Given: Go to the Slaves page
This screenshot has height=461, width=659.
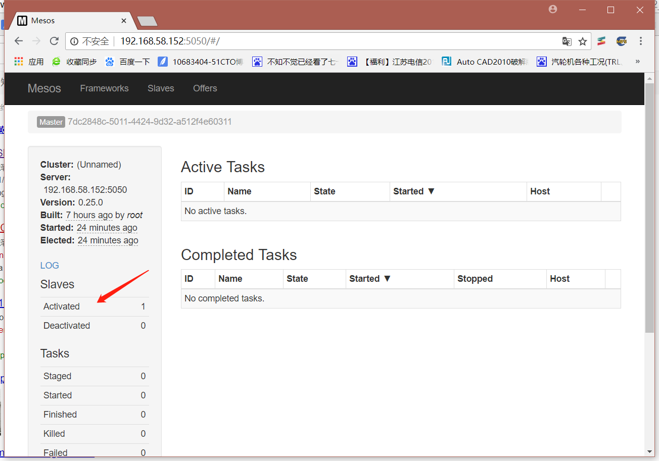Looking at the screenshot, I should pyautogui.click(x=161, y=88).
